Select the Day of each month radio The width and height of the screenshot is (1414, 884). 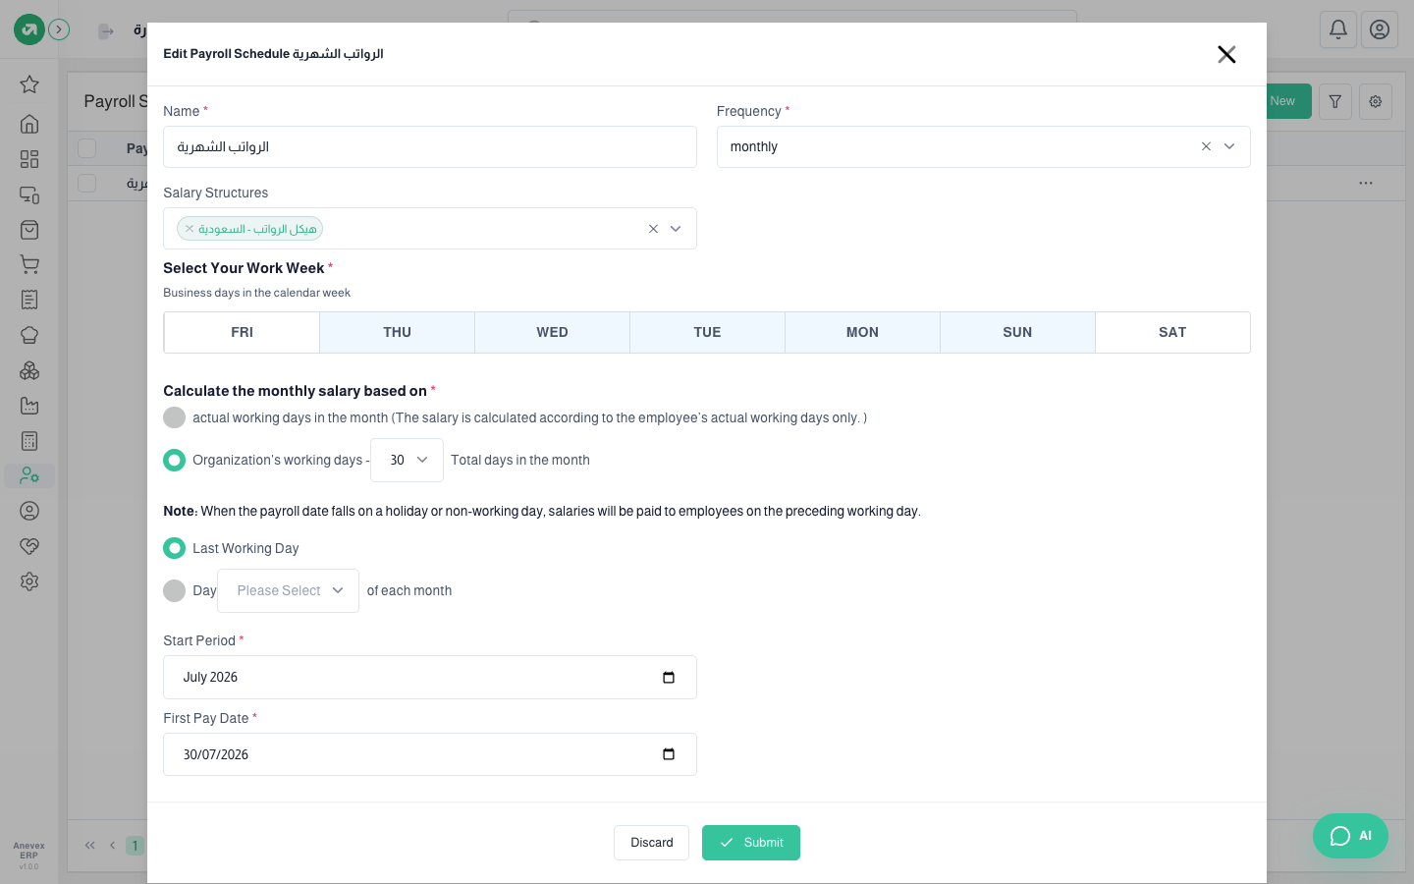coord(174,590)
